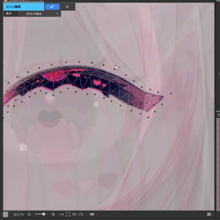220x220 pixels.
Task: Expand the arrow next to the pill switch
Action: point(97,215)
